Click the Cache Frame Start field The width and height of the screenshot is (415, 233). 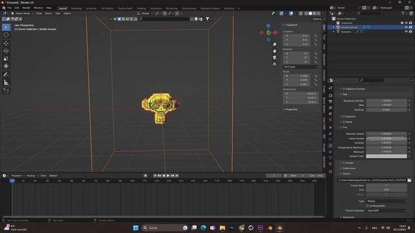click(386, 186)
